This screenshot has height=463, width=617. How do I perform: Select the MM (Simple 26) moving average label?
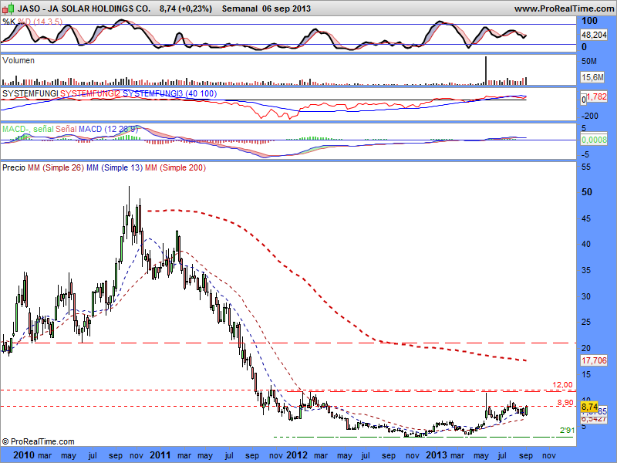pyautogui.click(x=56, y=167)
